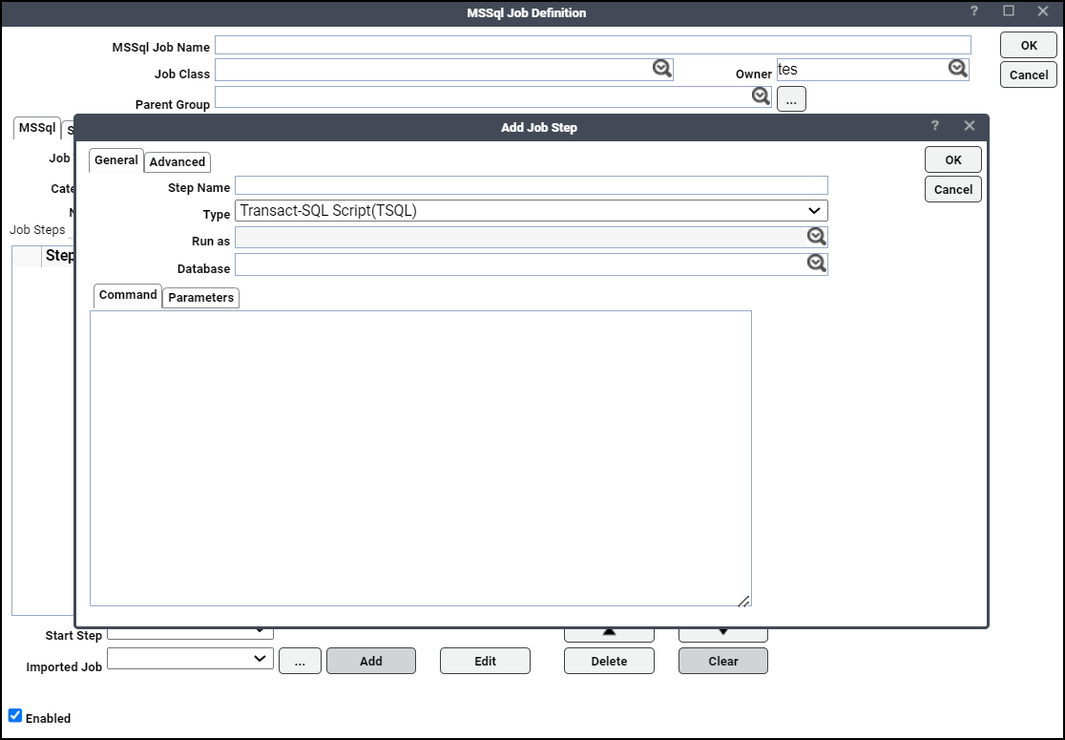The height and width of the screenshot is (740, 1065).
Task: Click OK in MSSql Job Definition window
Action: pos(1029,46)
